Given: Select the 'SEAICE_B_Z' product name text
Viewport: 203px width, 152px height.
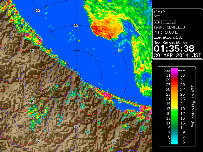Looking at the screenshot, I should 165,22.
